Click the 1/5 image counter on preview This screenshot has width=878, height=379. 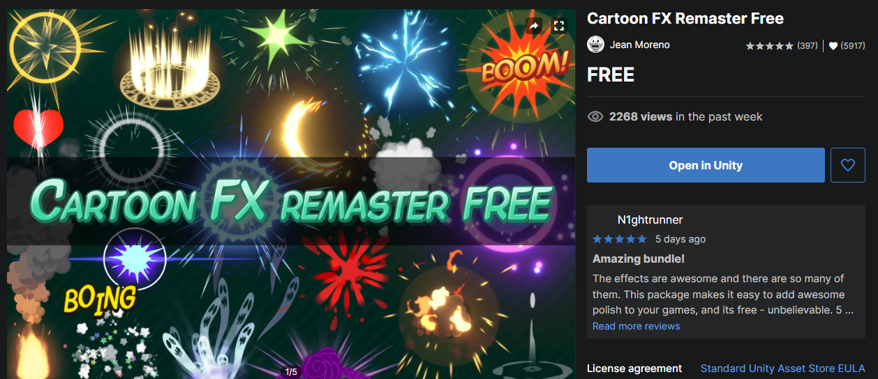(291, 372)
